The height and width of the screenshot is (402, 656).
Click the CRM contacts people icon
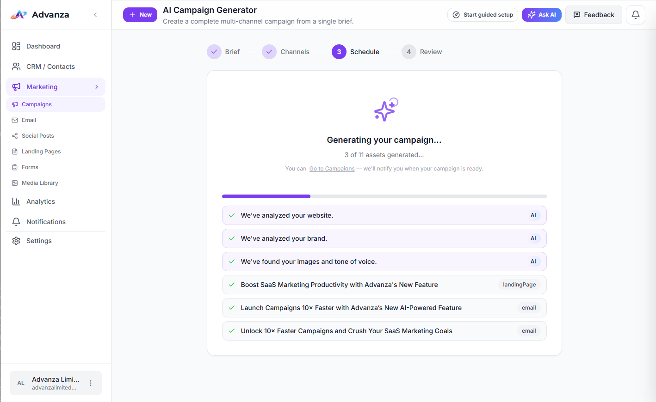pyautogui.click(x=16, y=67)
